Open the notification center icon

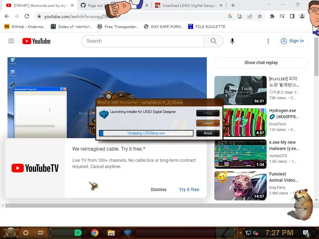point(306,233)
